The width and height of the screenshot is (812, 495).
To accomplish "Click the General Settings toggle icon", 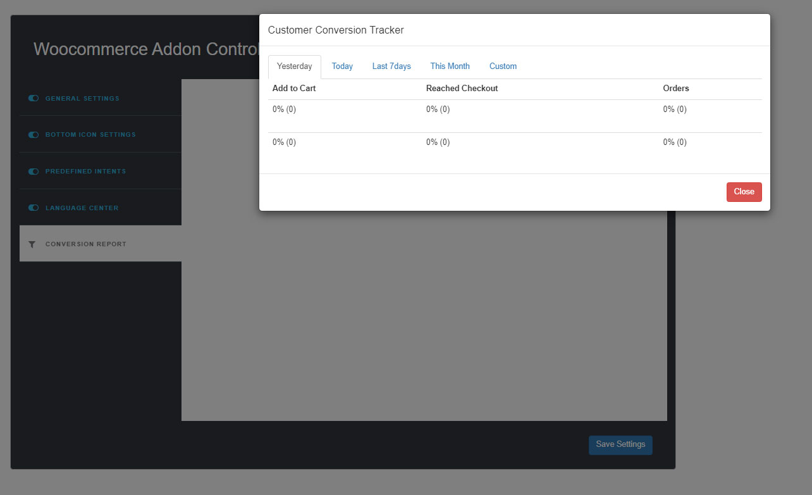I will pos(34,98).
